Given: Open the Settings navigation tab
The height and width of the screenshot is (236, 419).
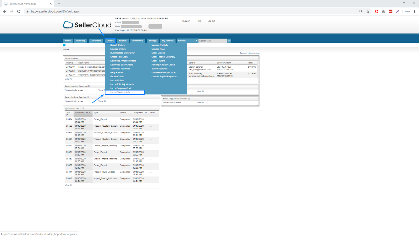Looking at the screenshot, I should point(153,41).
